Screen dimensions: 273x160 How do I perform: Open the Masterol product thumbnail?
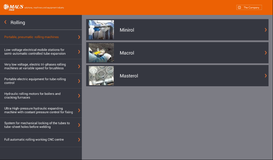pos(101,76)
